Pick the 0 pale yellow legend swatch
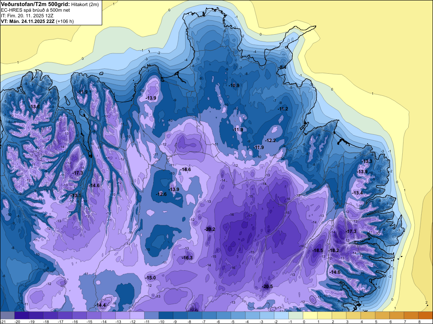 pyautogui.click(x=310, y=315)
